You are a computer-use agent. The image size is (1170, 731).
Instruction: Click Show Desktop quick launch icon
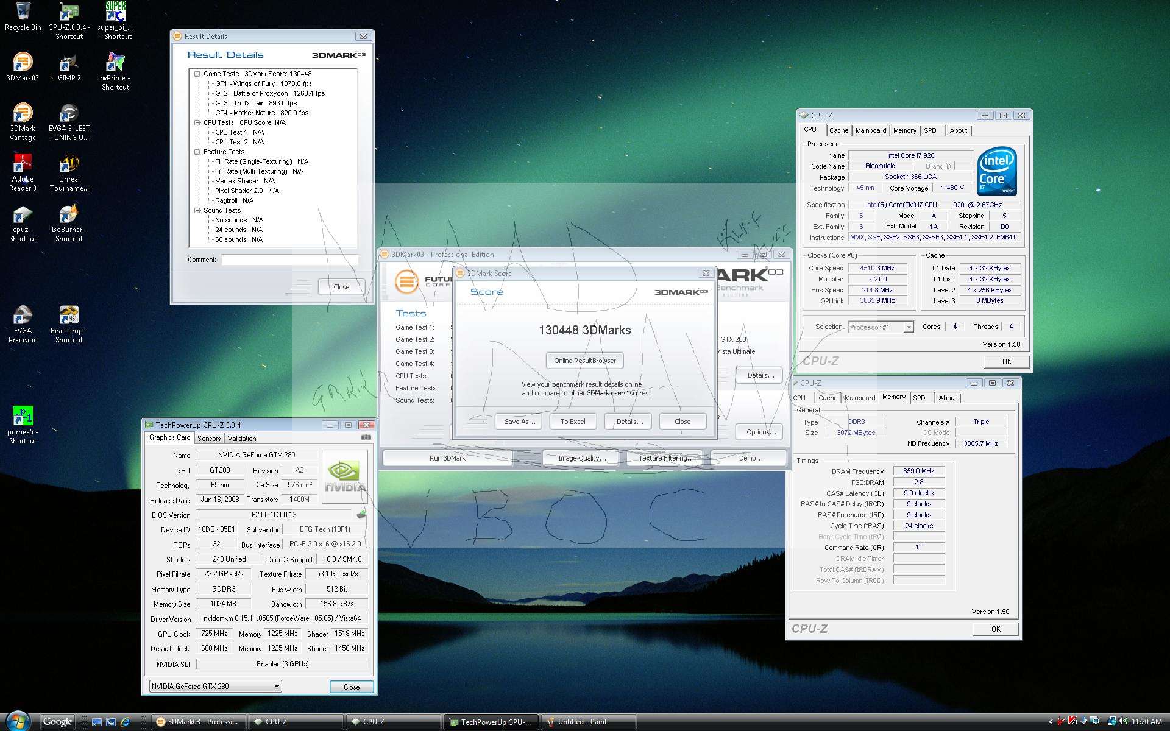pyautogui.click(x=96, y=722)
